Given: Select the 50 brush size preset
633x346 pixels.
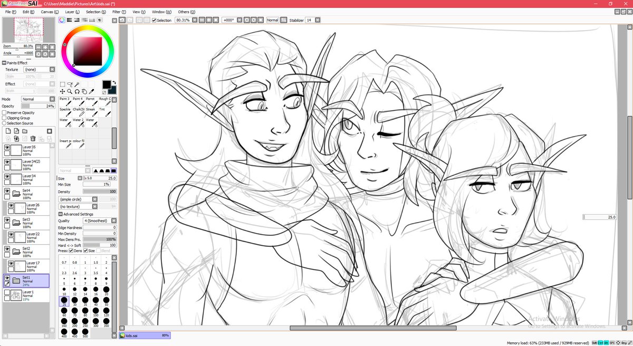Looking at the screenshot, I should pos(107,301).
